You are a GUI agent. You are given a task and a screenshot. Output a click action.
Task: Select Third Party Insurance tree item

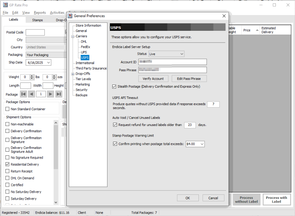(x=91, y=68)
